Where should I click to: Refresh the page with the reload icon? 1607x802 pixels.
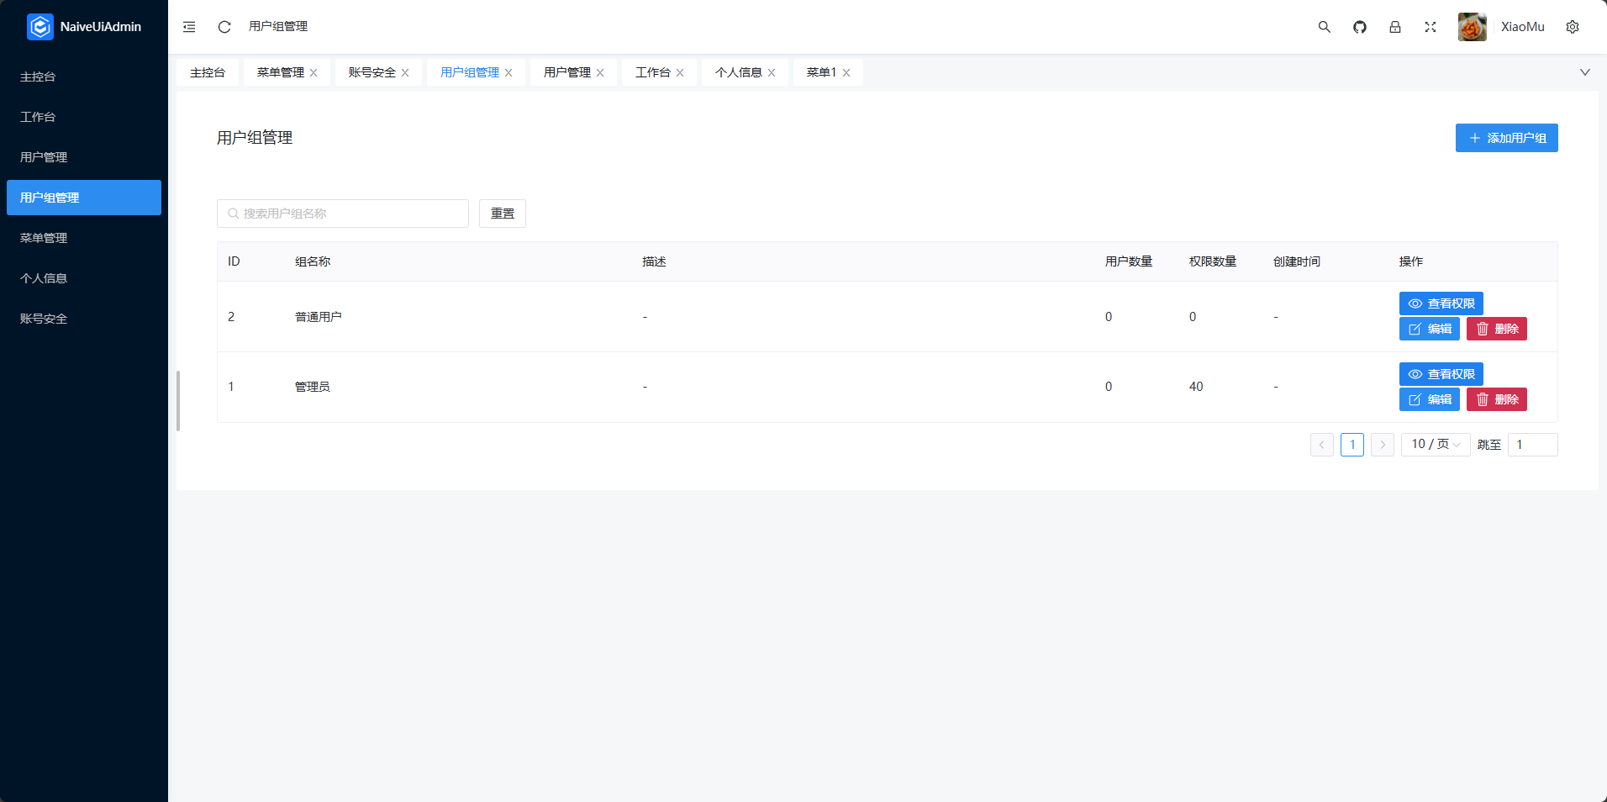point(224,26)
